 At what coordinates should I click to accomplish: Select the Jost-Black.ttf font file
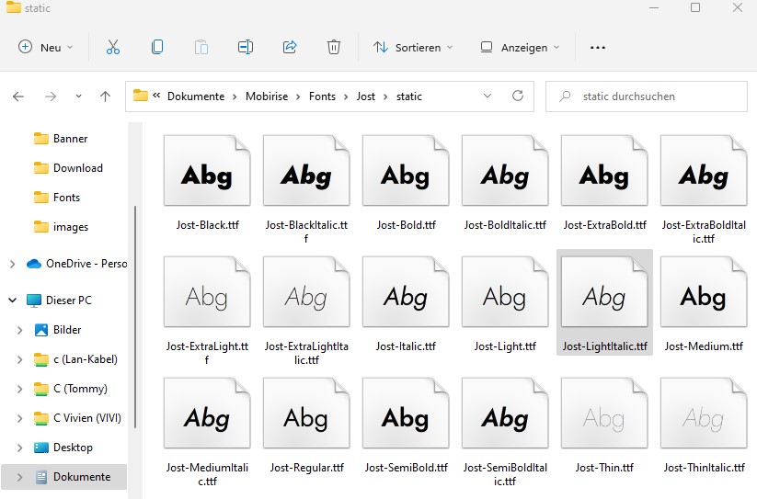click(x=207, y=184)
